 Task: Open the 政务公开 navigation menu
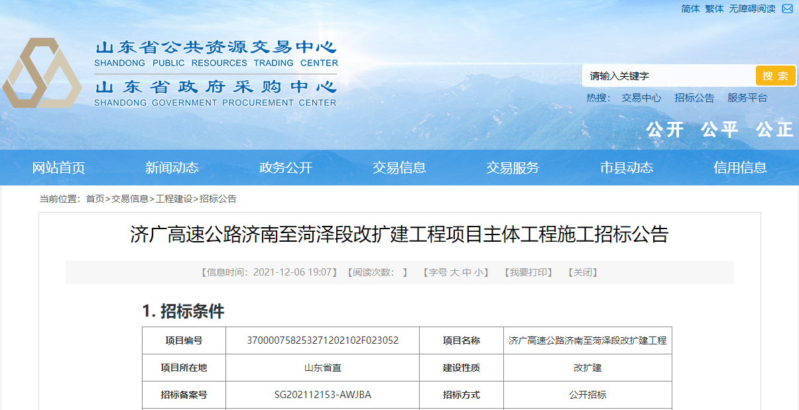tap(286, 168)
